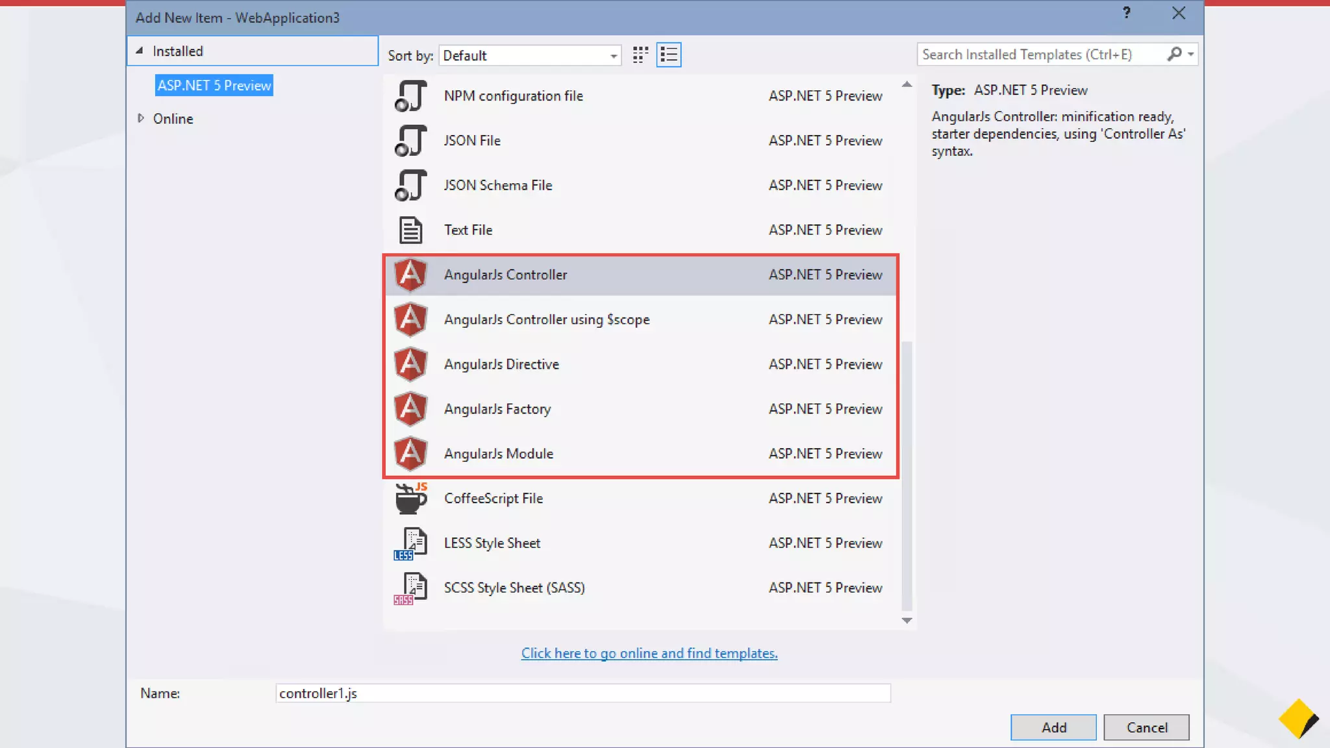Image resolution: width=1330 pixels, height=748 pixels.
Task: Click scroll up arrow of template list
Action: point(907,84)
